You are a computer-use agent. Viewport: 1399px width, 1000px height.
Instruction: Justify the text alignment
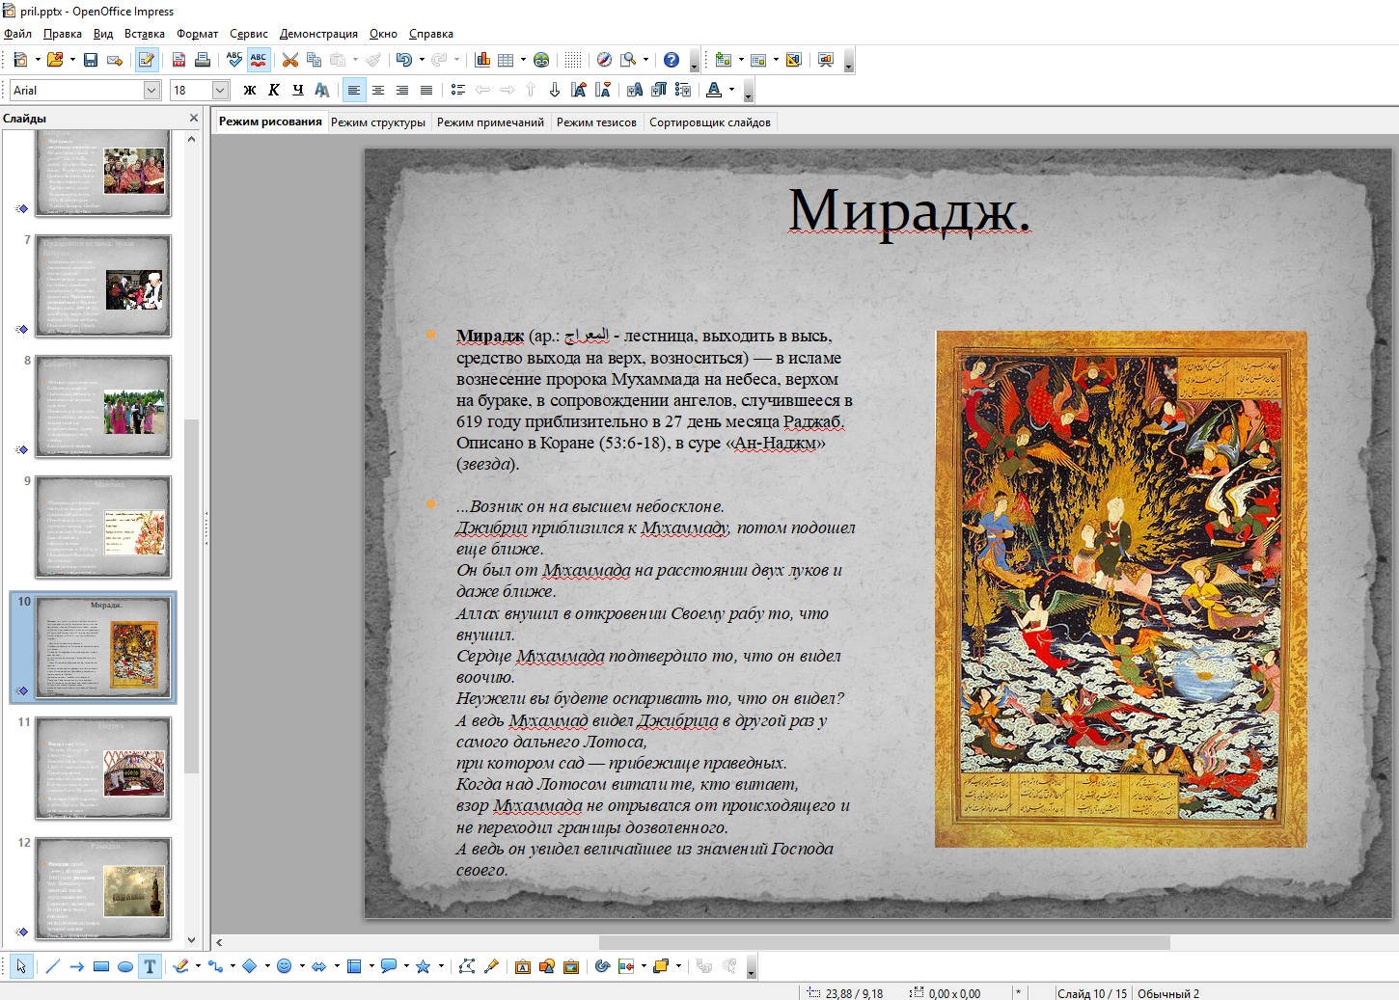[426, 90]
